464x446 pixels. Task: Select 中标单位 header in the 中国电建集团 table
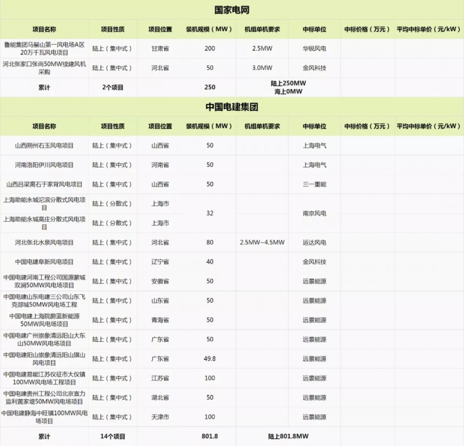pyautogui.click(x=314, y=126)
